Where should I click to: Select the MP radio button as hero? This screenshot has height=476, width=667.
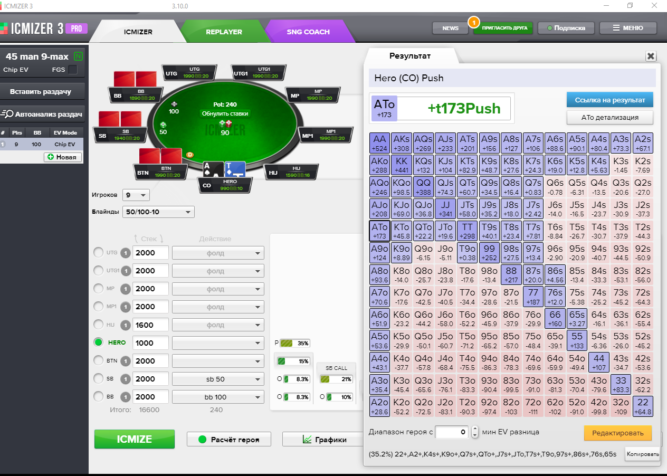click(x=99, y=289)
